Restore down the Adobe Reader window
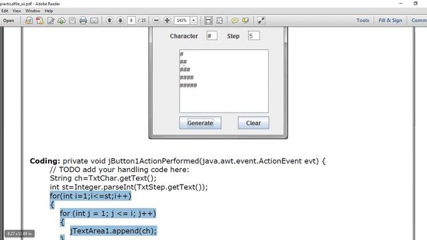Image resolution: width=427 pixels, height=240 pixels. click(x=415, y=3)
